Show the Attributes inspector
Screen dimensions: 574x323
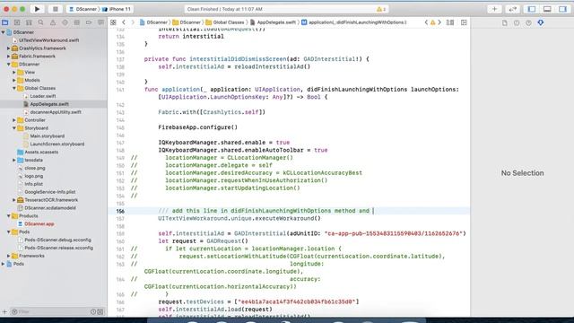tap(541, 22)
